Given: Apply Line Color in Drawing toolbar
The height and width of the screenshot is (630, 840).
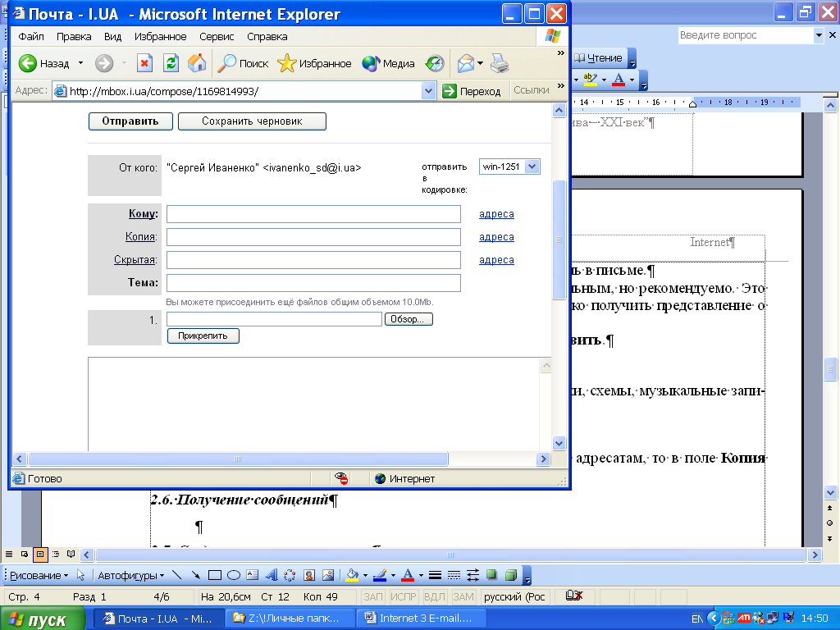Looking at the screenshot, I should click(x=379, y=575).
